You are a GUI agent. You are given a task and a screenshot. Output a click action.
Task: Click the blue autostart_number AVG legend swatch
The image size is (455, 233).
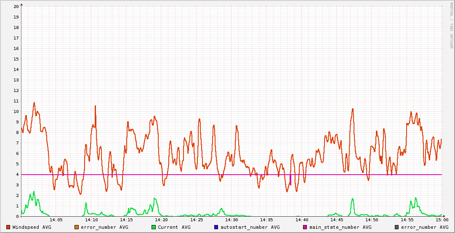216,228
